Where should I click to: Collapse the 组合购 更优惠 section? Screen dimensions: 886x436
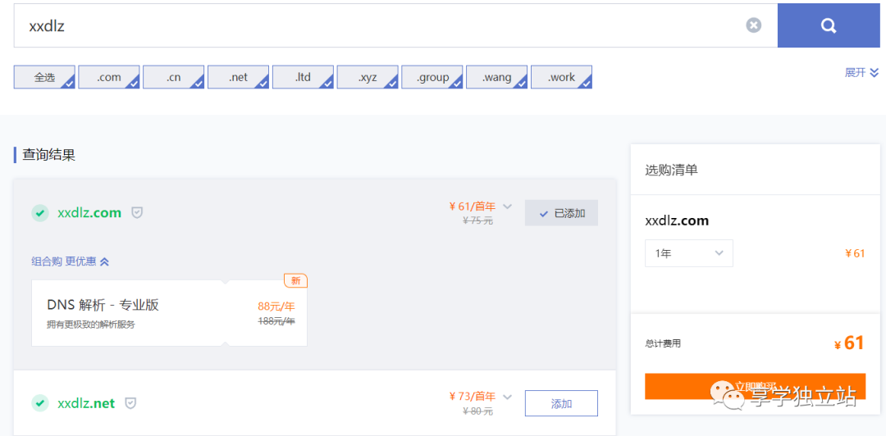click(70, 261)
